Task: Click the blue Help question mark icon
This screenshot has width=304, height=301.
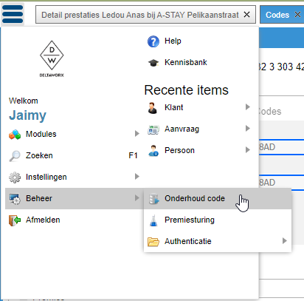Action: pos(153,41)
